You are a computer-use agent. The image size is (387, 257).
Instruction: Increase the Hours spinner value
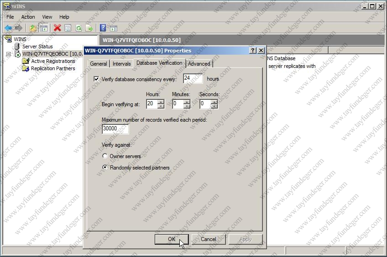pos(161,102)
